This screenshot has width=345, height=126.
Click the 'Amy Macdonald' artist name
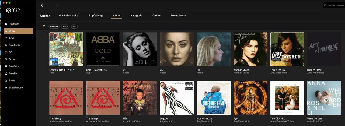279,73
